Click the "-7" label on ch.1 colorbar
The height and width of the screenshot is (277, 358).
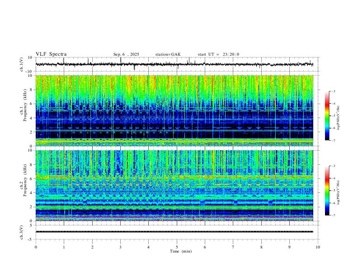333,140
